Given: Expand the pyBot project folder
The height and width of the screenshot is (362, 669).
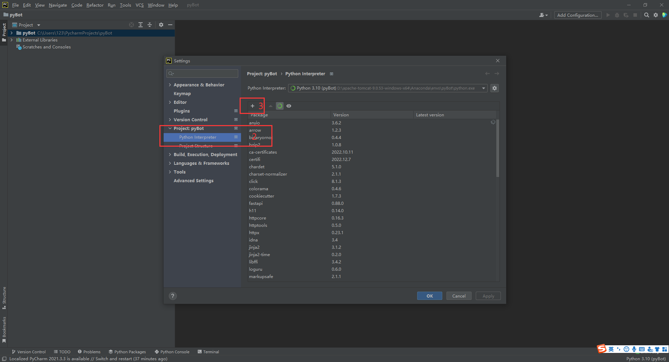Looking at the screenshot, I should (x=12, y=33).
